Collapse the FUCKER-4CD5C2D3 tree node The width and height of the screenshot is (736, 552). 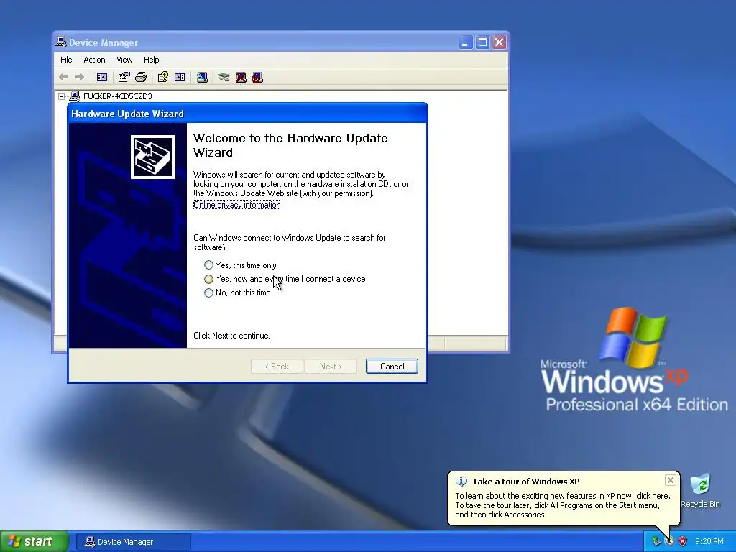(62, 96)
